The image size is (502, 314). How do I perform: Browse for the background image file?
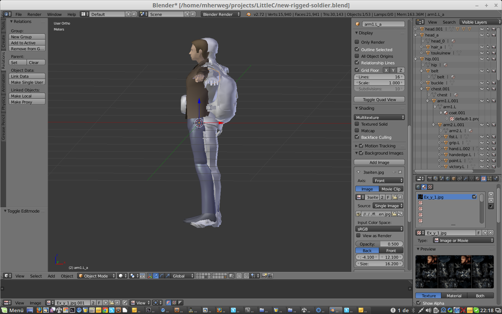pos(394,214)
